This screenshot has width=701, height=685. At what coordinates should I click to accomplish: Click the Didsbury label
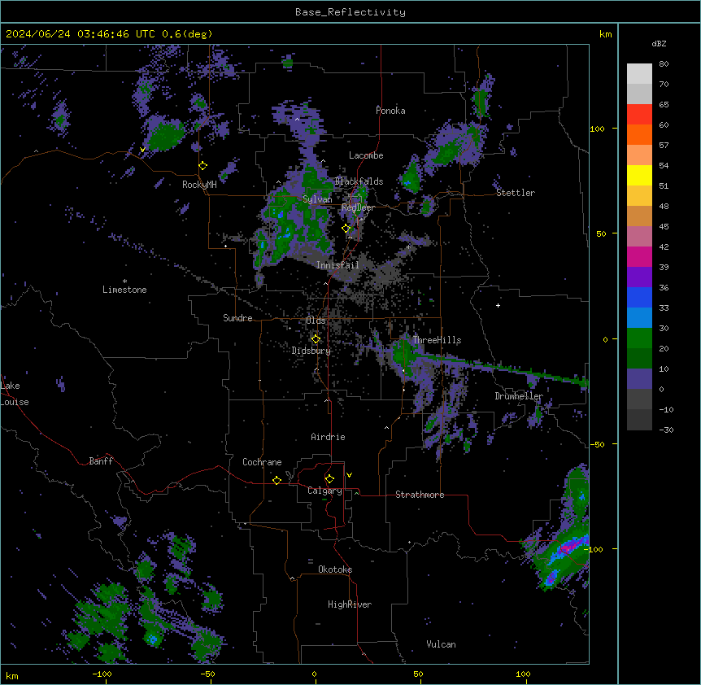(311, 351)
